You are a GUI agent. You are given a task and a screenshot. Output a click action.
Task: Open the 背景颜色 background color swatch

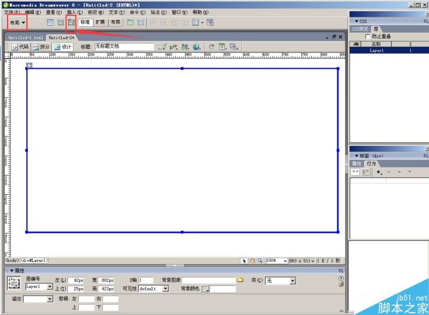coord(205,289)
